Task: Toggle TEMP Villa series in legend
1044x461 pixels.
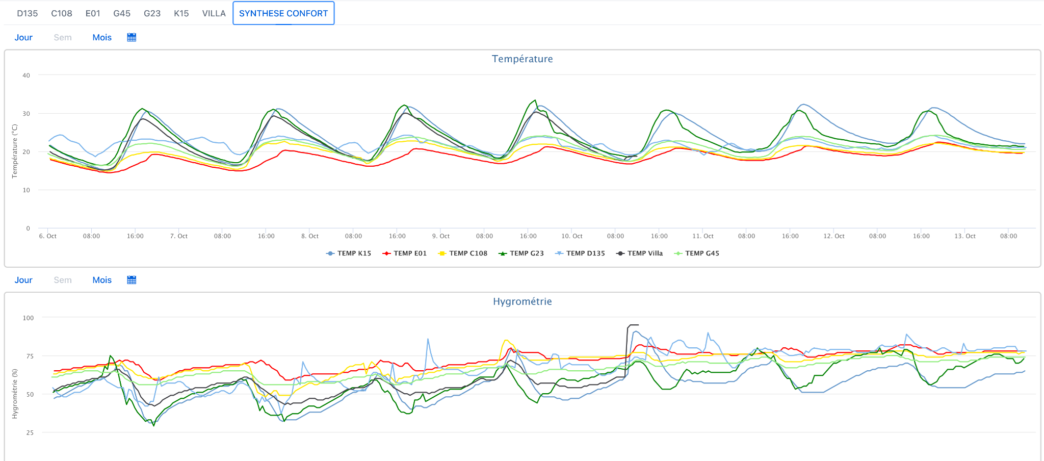Action: click(x=640, y=253)
